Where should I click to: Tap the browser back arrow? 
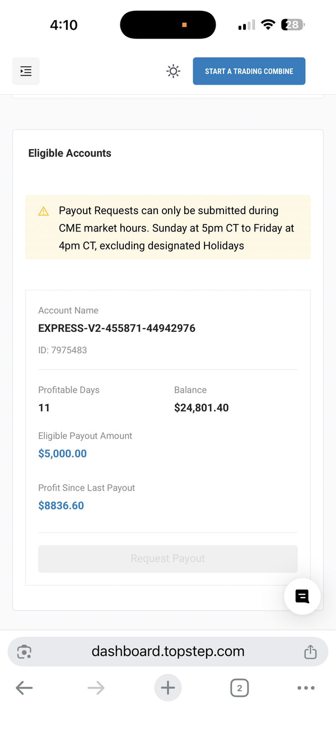(24, 688)
